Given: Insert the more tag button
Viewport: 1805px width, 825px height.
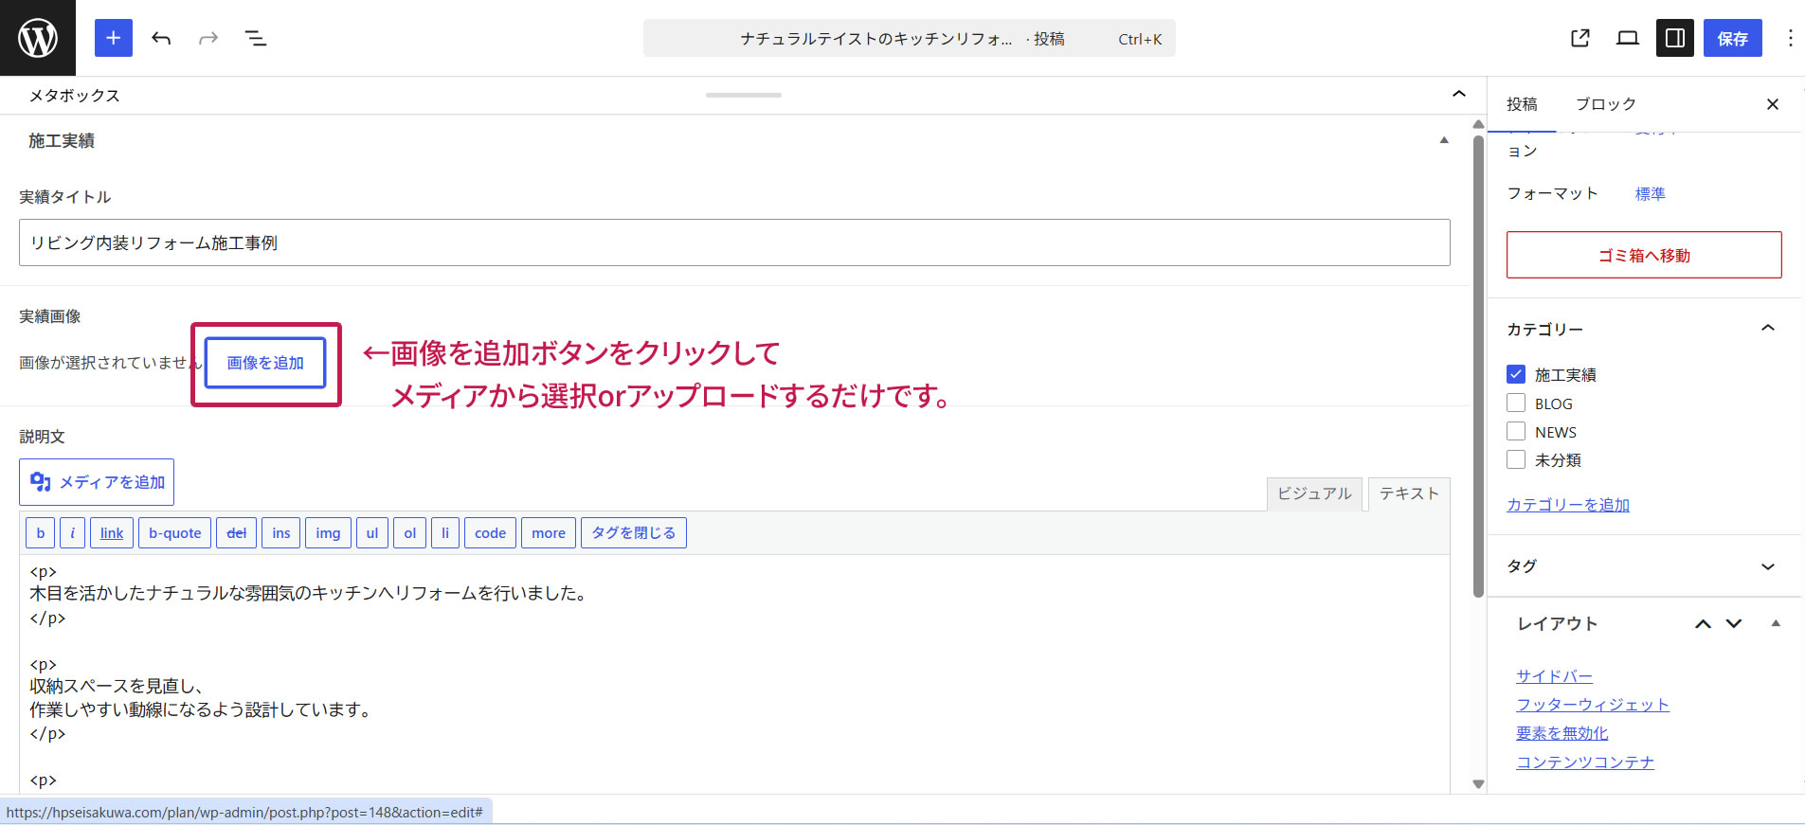Looking at the screenshot, I should [549, 533].
